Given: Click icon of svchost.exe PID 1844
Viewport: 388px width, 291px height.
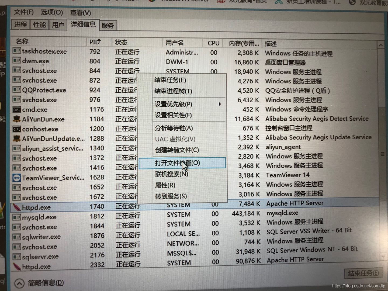Looking at the screenshot, I should pyautogui.click(x=17, y=227).
